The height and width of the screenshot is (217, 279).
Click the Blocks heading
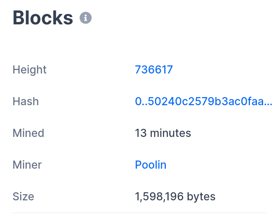click(x=43, y=18)
